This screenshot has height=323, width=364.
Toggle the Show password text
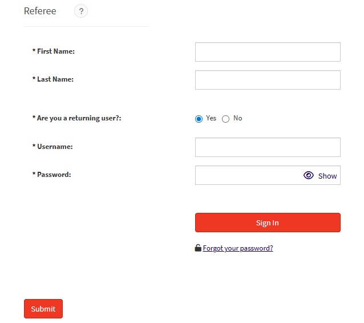(327, 176)
